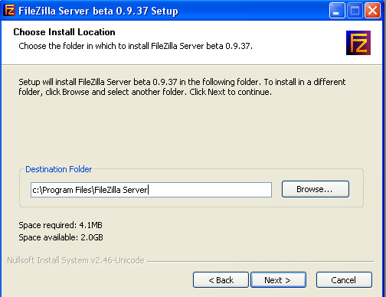Select the 'Choose Install Location' heading
Screen dimensions: 386x297
point(64,32)
